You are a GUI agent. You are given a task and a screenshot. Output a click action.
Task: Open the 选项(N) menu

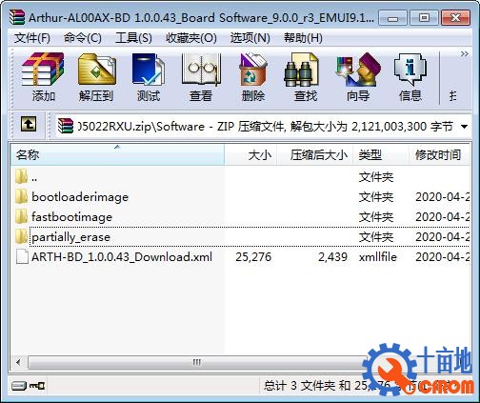[x=250, y=38]
